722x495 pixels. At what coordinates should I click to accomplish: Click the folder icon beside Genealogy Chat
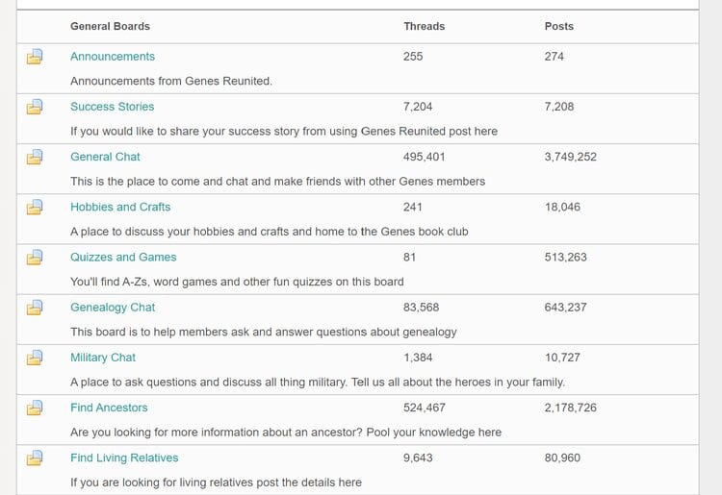point(35,307)
